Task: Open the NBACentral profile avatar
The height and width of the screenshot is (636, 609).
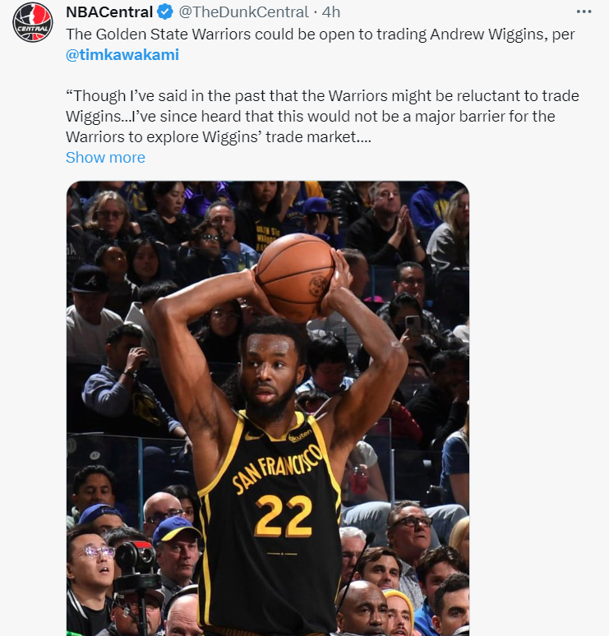Action: (32, 22)
